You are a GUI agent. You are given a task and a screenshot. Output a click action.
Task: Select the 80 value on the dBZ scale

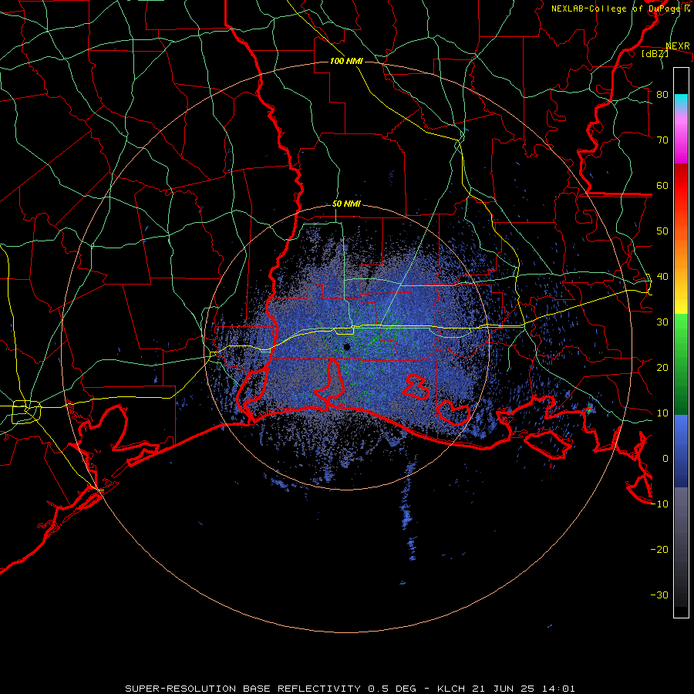(x=662, y=95)
